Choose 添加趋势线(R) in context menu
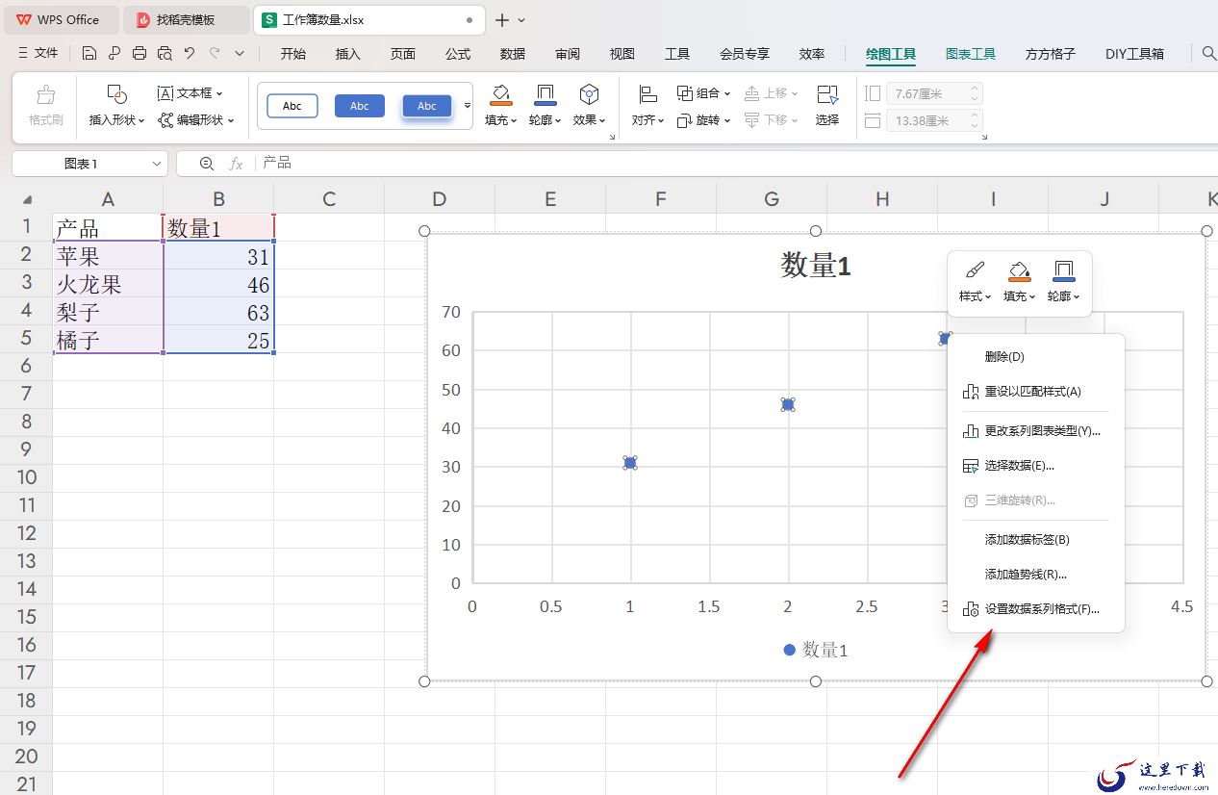1218x795 pixels. pyautogui.click(x=1036, y=575)
